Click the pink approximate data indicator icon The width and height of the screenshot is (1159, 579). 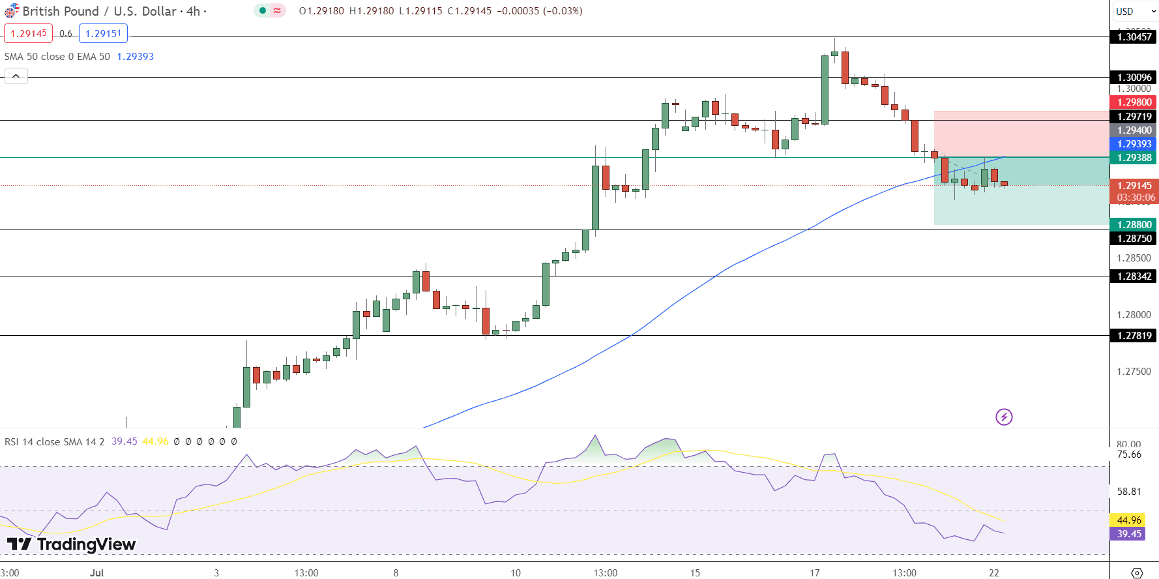278,10
